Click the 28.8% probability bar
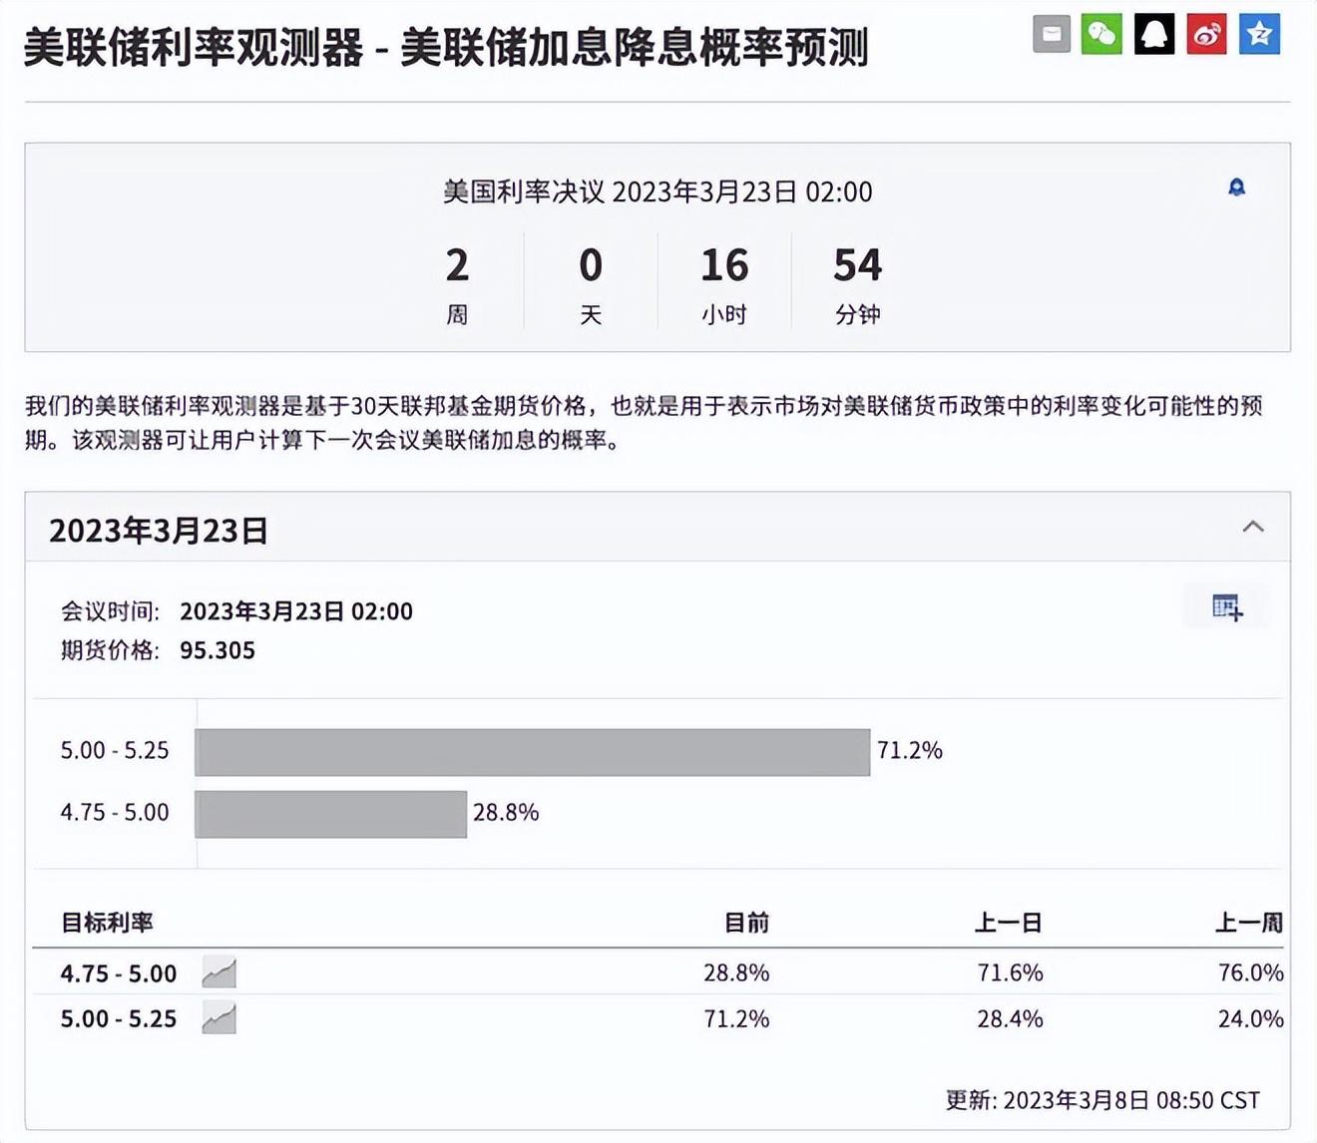Screen dimensions: 1317x1143 332,813
